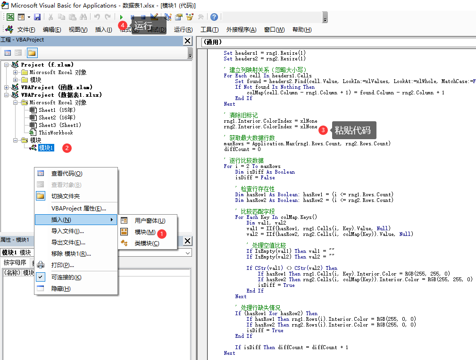This screenshot has width=476, height=360.
Task: Collapse the 模块 folder containing 模块1
Action: tap(15, 140)
